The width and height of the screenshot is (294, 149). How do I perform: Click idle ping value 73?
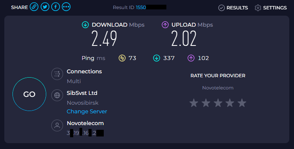pyautogui.click(x=132, y=58)
